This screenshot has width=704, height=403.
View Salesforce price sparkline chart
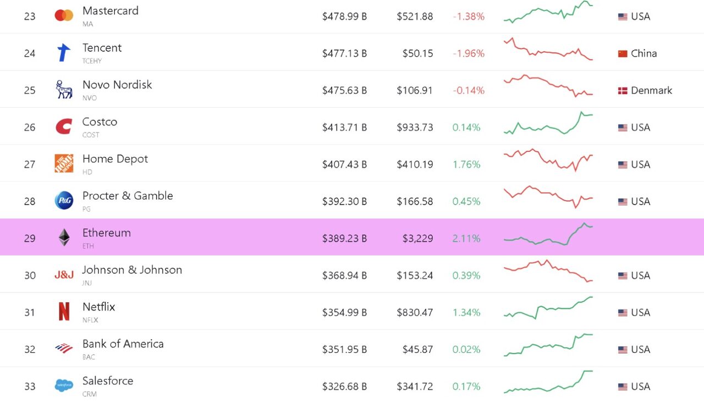point(548,382)
